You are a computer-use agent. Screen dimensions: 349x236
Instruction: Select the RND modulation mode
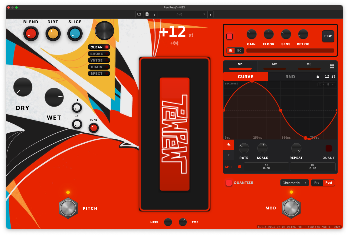[x=290, y=77]
